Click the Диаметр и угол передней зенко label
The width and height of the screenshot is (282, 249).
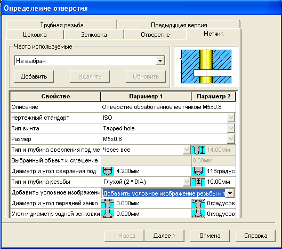point(54,204)
